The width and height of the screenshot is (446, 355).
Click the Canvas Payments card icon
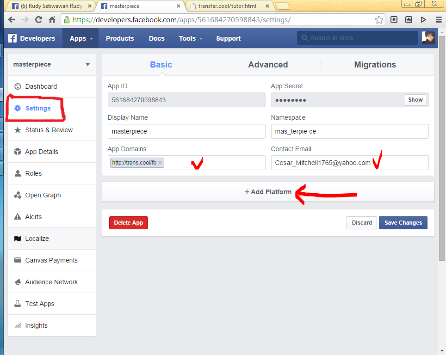(18, 260)
